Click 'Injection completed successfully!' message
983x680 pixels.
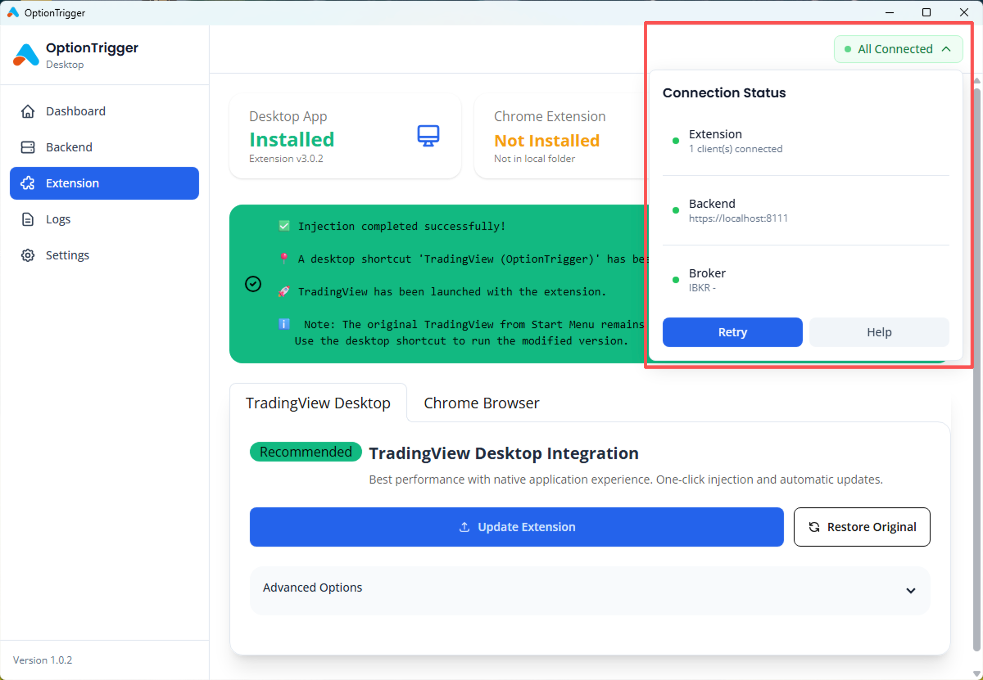(x=402, y=226)
